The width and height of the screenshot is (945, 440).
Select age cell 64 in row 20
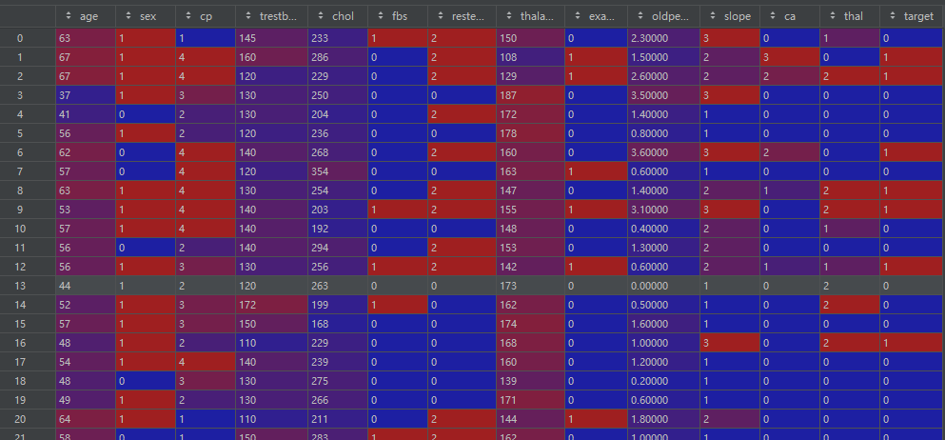(86, 419)
